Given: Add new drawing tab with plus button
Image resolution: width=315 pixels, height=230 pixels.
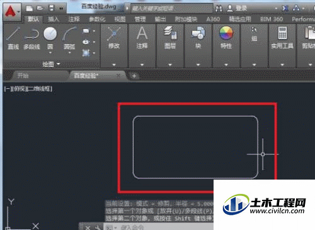Looking at the screenshot, I should tap(134, 76).
